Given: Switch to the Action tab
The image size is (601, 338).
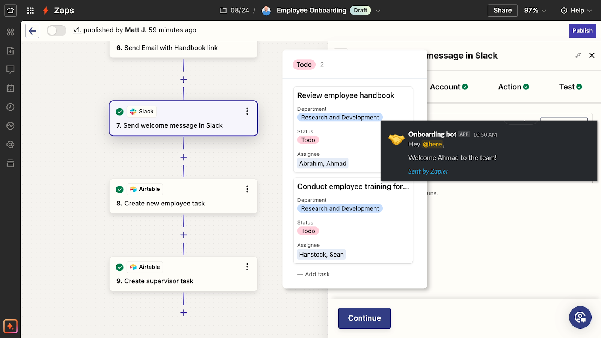Looking at the screenshot, I should [513, 87].
